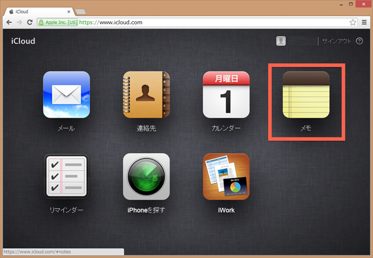Launch Find My iPhone radar icon
This screenshot has width=373, height=258.
tap(146, 176)
